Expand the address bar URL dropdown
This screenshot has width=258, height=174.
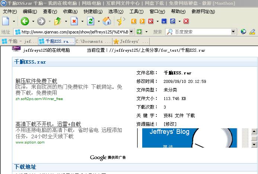point(131,32)
